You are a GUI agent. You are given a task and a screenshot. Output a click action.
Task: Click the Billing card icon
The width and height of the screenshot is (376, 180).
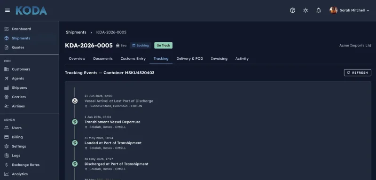[x=7, y=137]
